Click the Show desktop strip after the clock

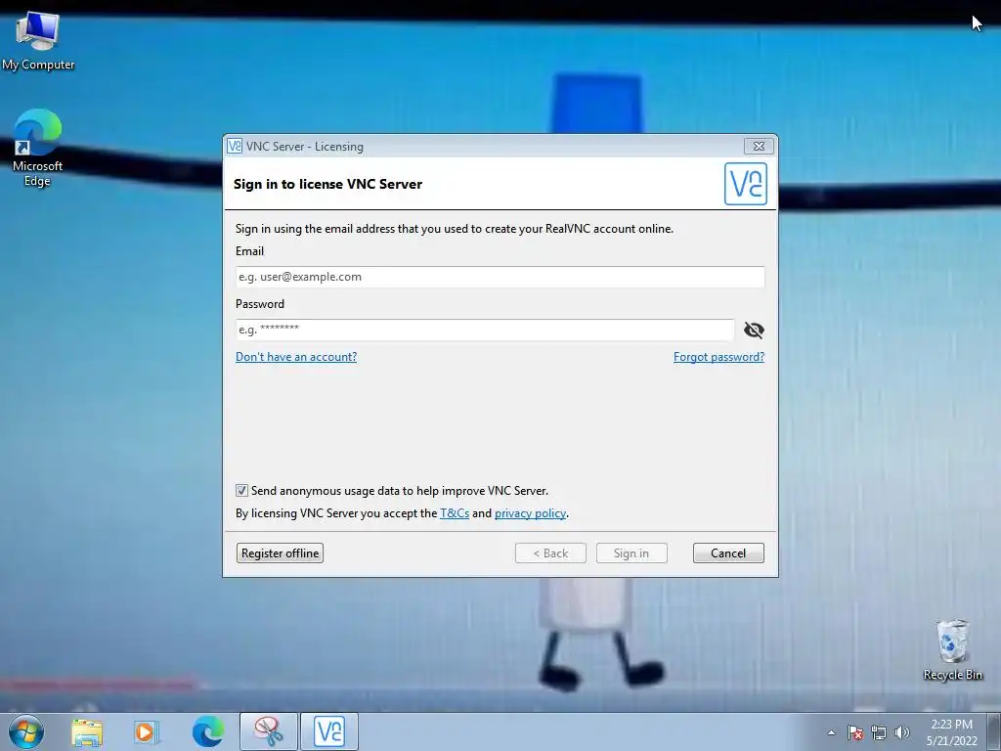point(994,731)
